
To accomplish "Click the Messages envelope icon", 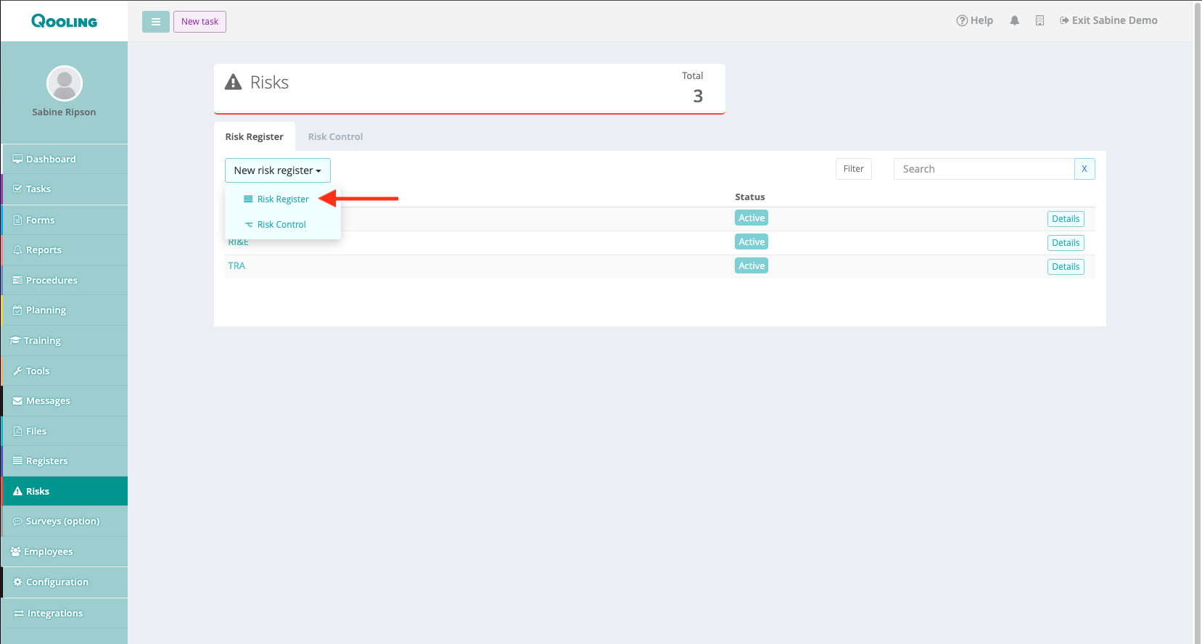I will pyautogui.click(x=17, y=400).
